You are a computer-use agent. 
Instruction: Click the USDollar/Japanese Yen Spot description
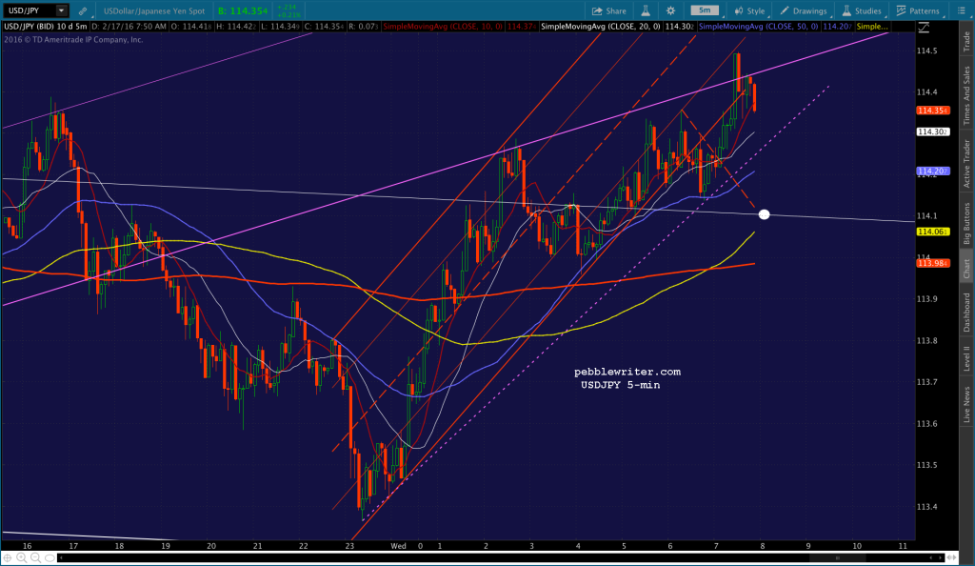(153, 10)
